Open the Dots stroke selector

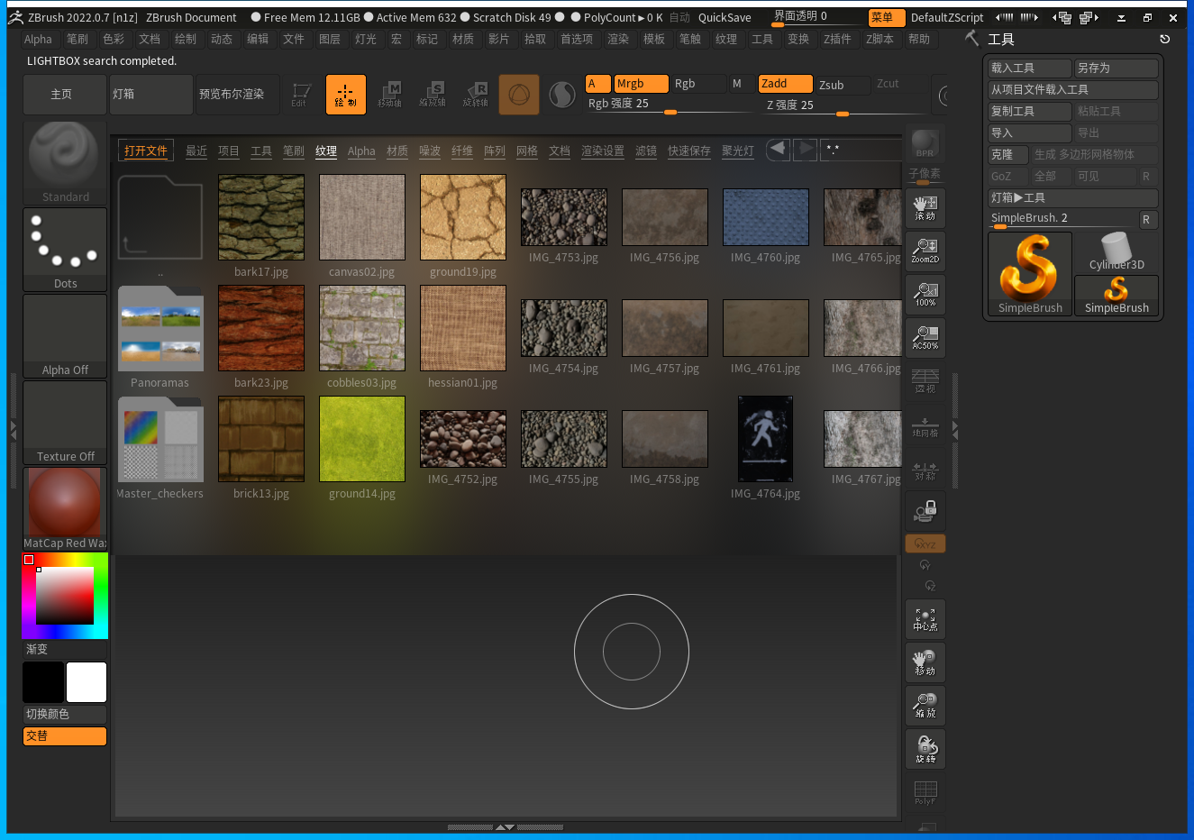(65, 250)
